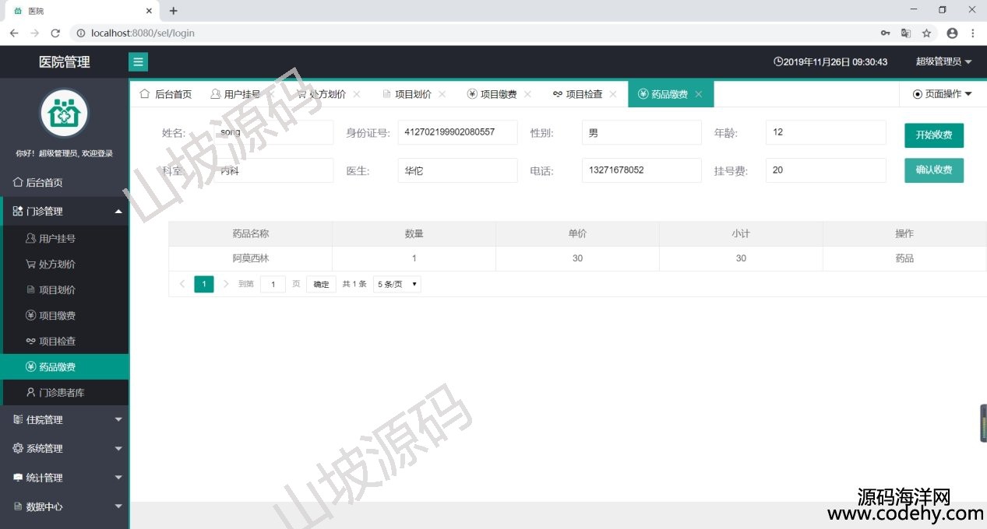Click the 开始收费 button
This screenshot has height=529, width=987.
[934, 135]
